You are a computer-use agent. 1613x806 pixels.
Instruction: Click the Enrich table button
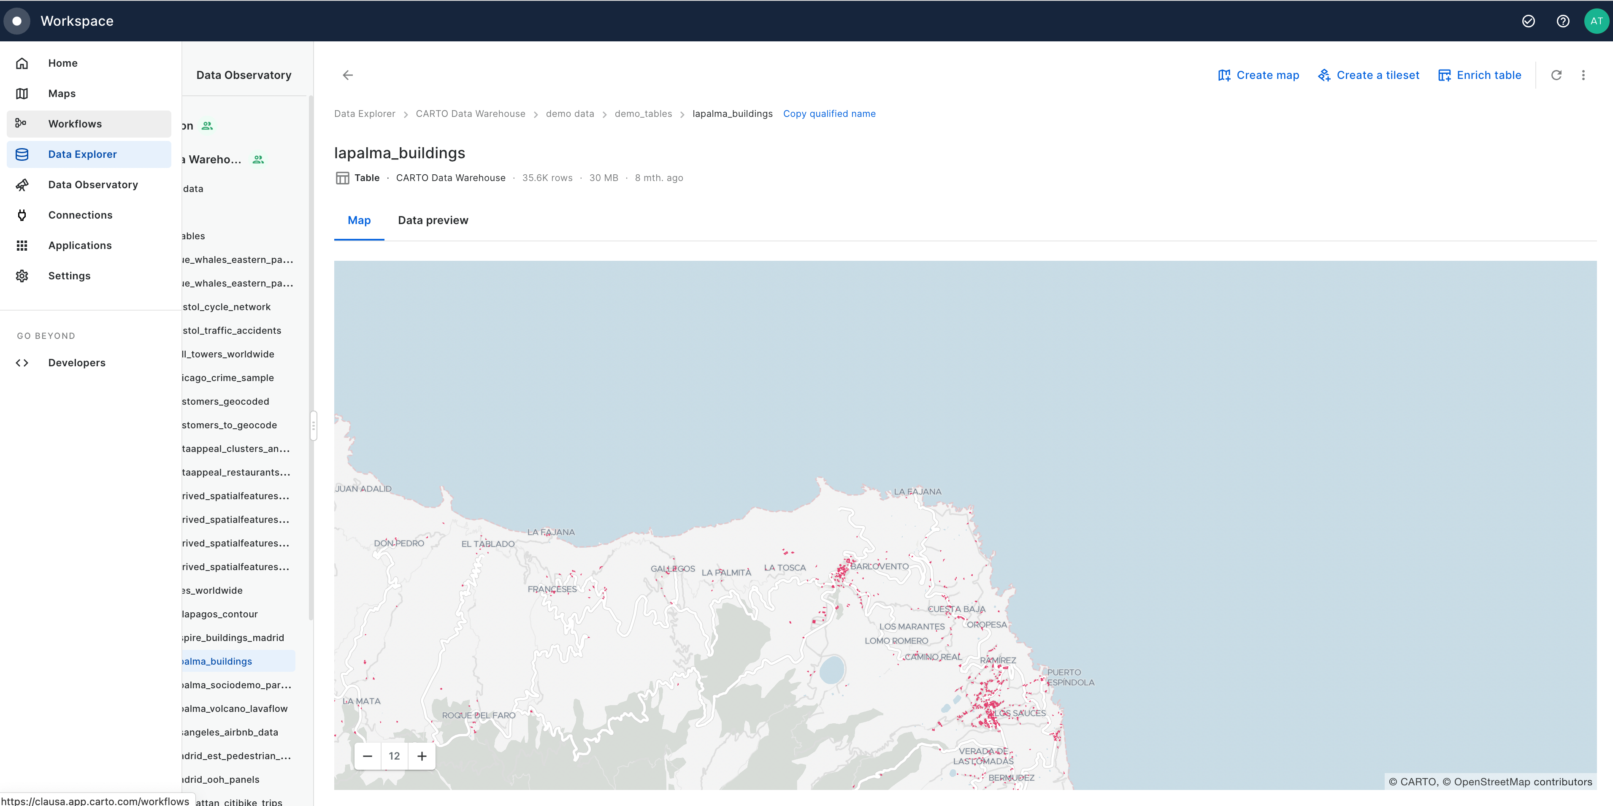point(1480,75)
